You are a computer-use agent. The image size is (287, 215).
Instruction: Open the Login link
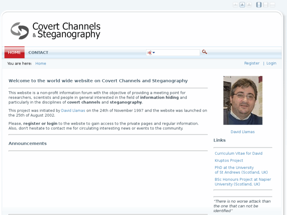point(271,63)
